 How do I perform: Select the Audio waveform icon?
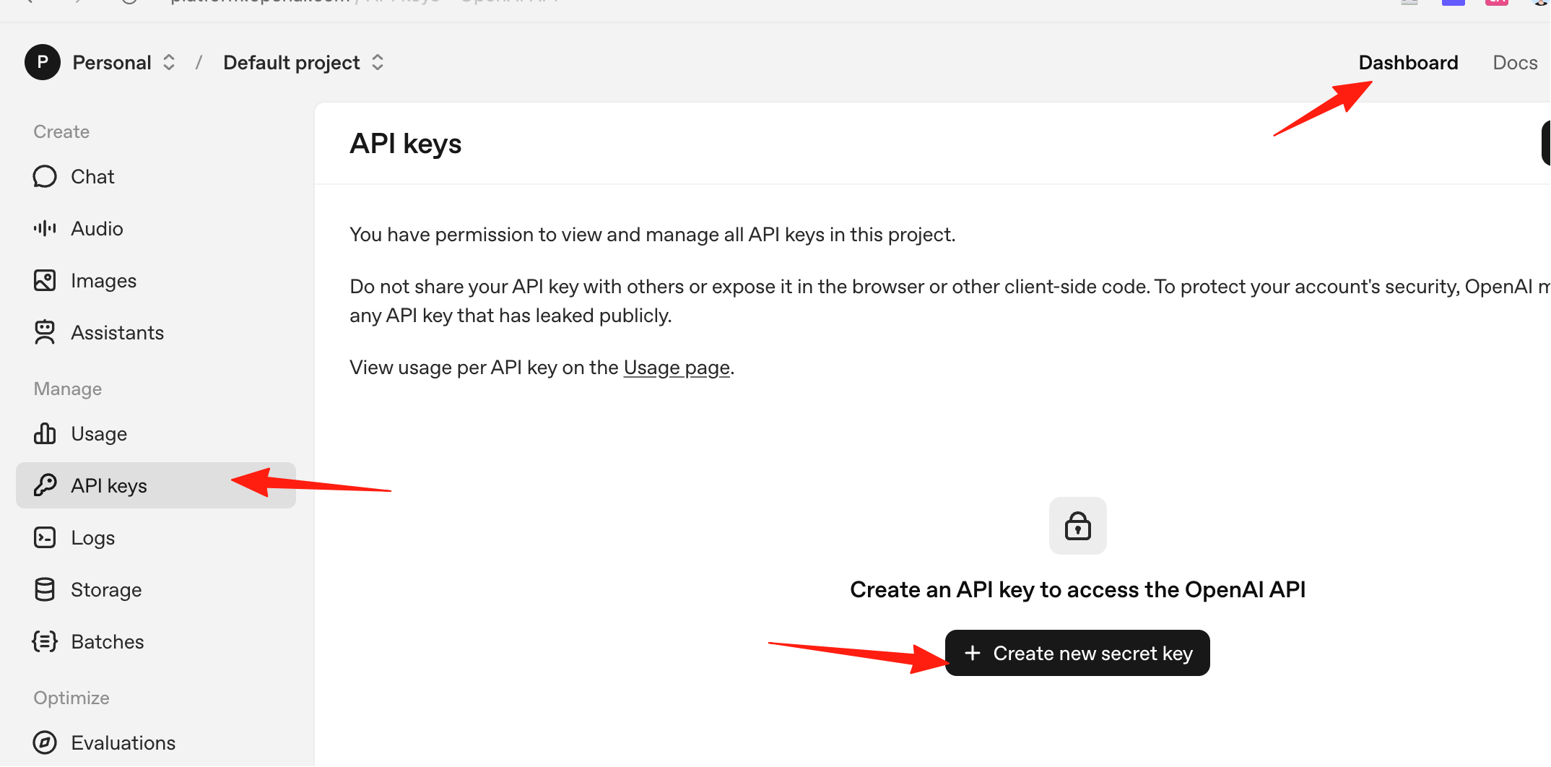(45, 228)
